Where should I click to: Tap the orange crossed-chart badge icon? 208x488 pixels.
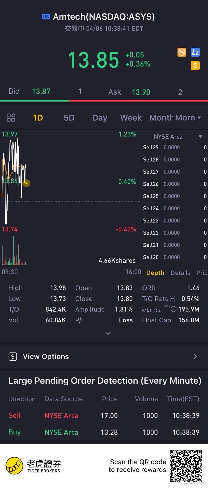pos(182,52)
